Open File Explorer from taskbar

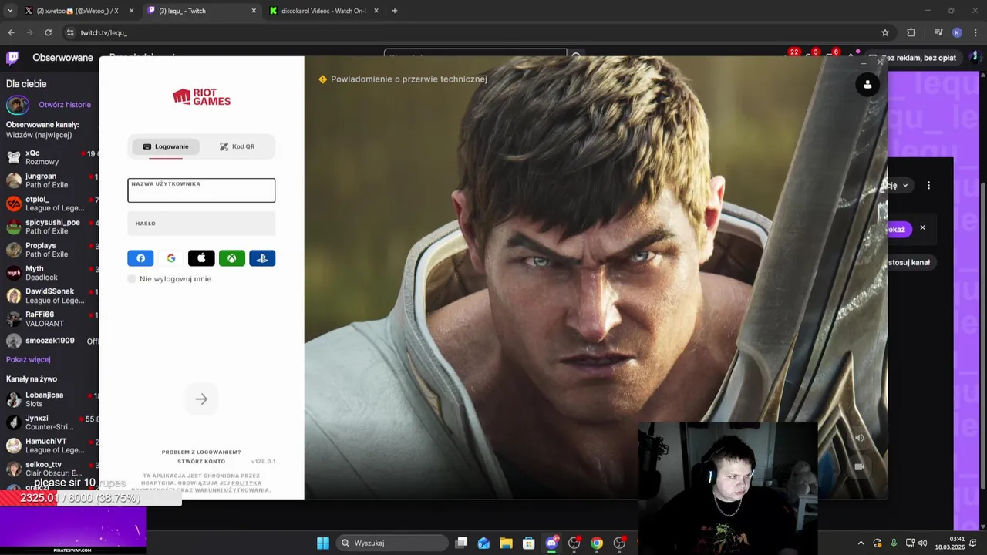click(506, 543)
